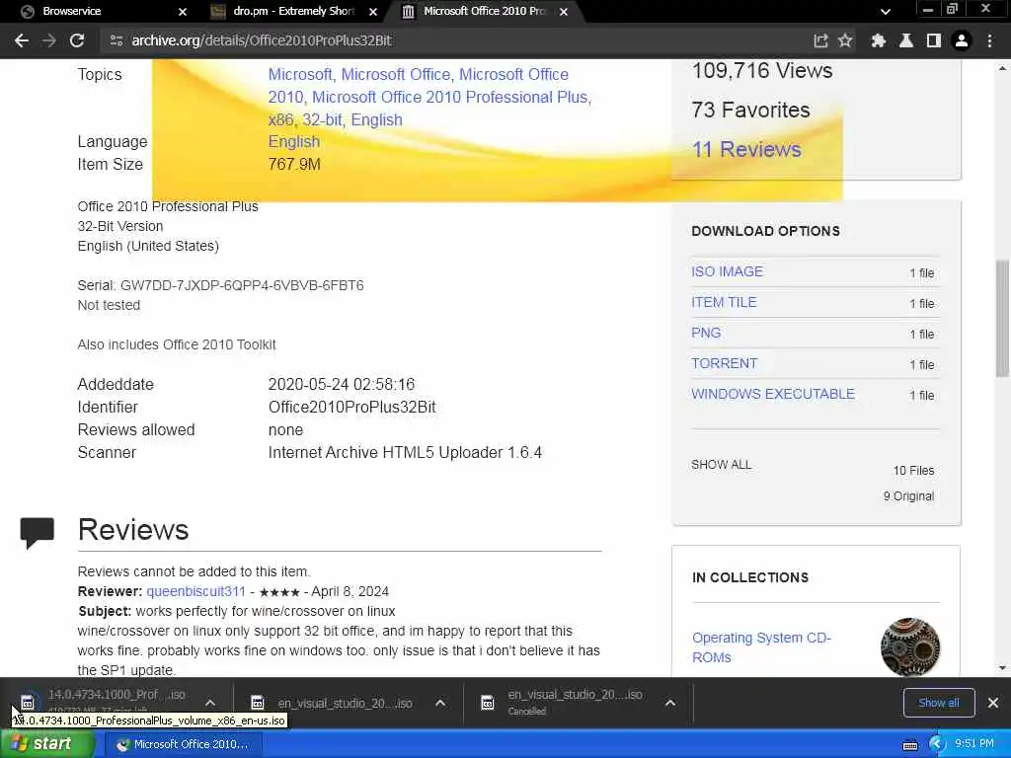Viewport: 1011px width, 758px height.
Task: Open the Microsoft Office topic link
Action: [x=395, y=75]
